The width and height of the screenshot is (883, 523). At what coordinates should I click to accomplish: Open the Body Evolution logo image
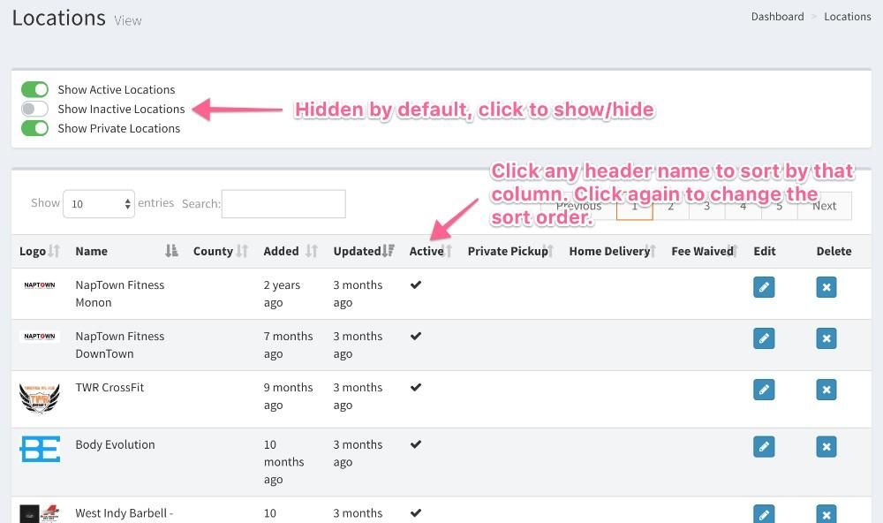[x=40, y=449]
